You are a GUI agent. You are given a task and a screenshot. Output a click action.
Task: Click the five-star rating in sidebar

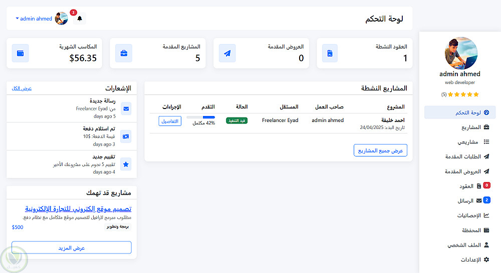463,94
